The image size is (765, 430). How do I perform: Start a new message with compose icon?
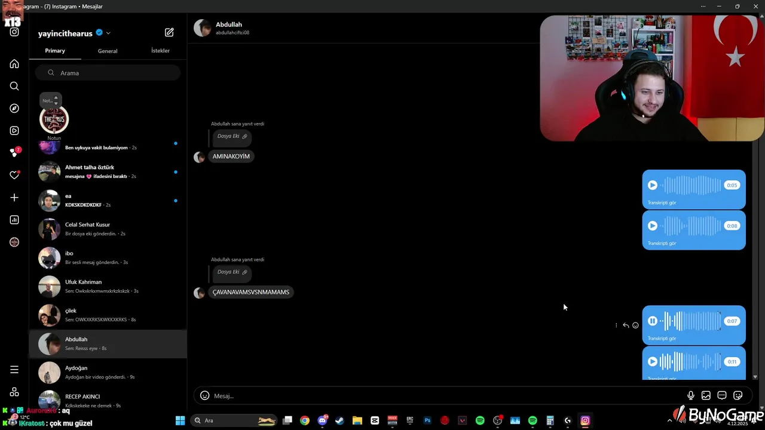tap(169, 32)
